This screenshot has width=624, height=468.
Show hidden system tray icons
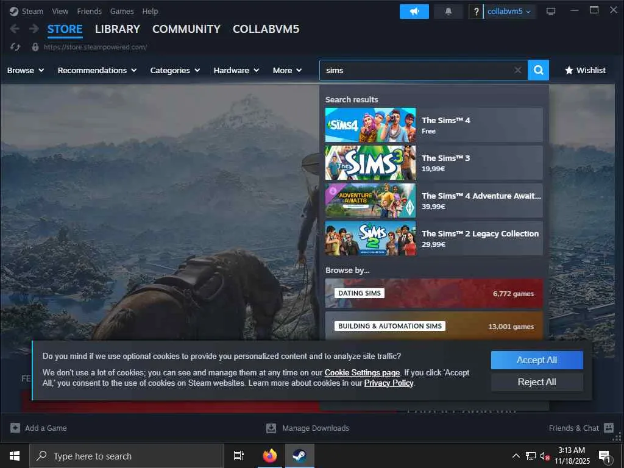coord(516,456)
